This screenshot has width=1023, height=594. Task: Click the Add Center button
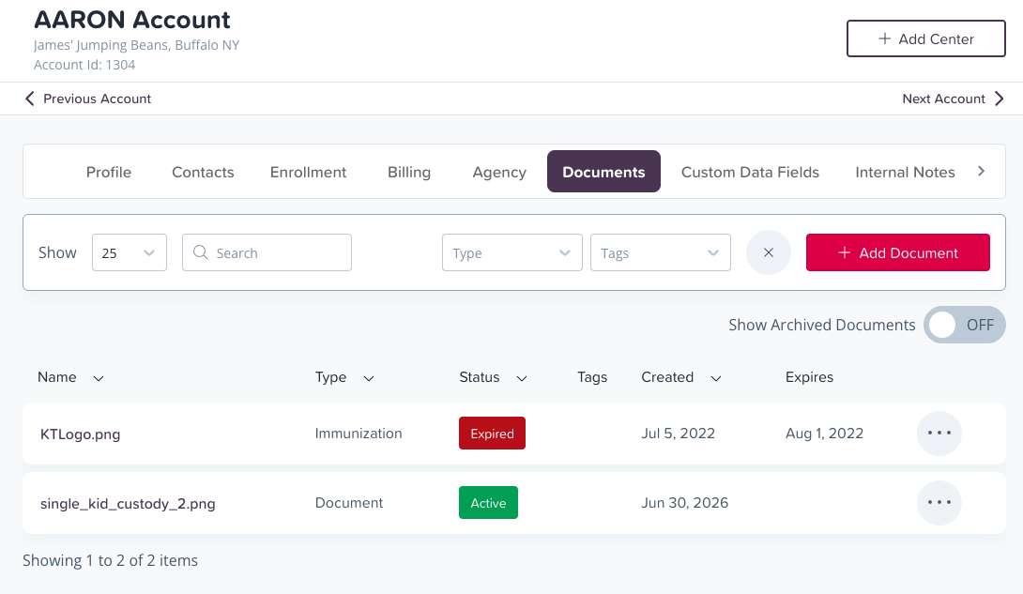[x=925, y=38]
